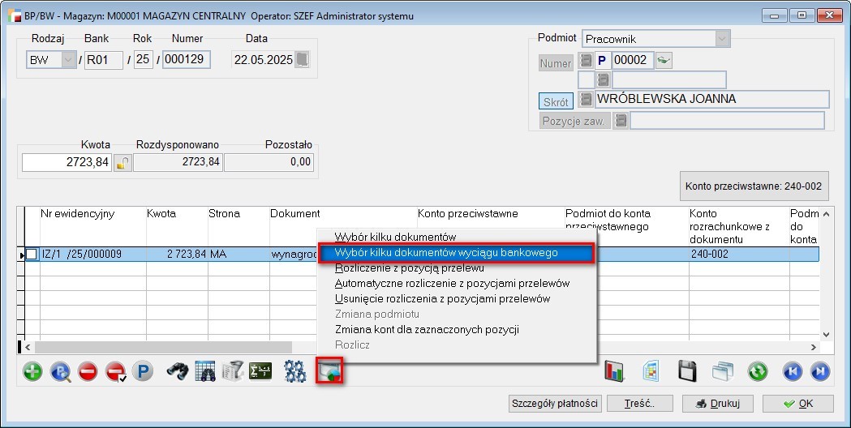Click the Drukuj print button
The width and height of the screenshot is (851, 428).
coord(717,404)
